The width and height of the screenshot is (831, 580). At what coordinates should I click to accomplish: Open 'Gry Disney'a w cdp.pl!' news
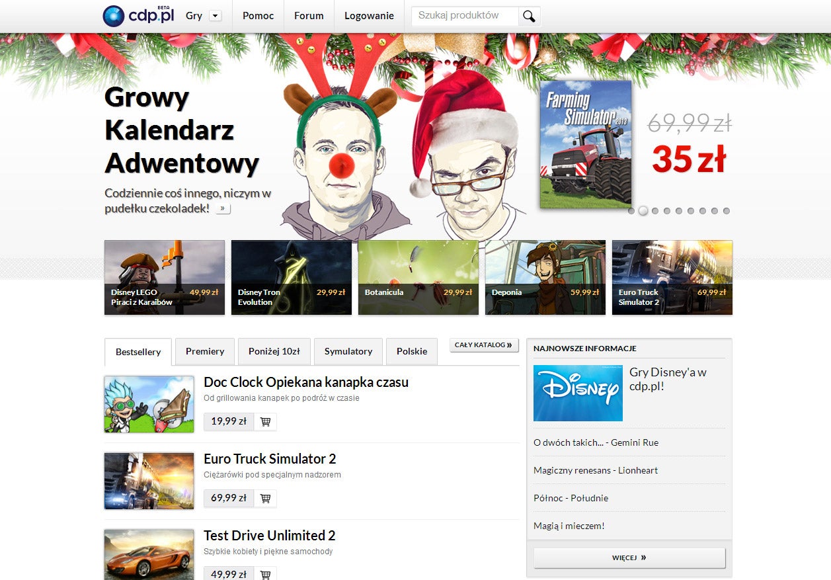[668, 379]
